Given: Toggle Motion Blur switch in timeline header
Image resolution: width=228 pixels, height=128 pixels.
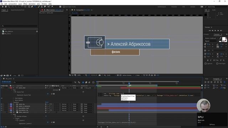Looking at the screenshot, I should pyautogui.click(x=89, y=82).
